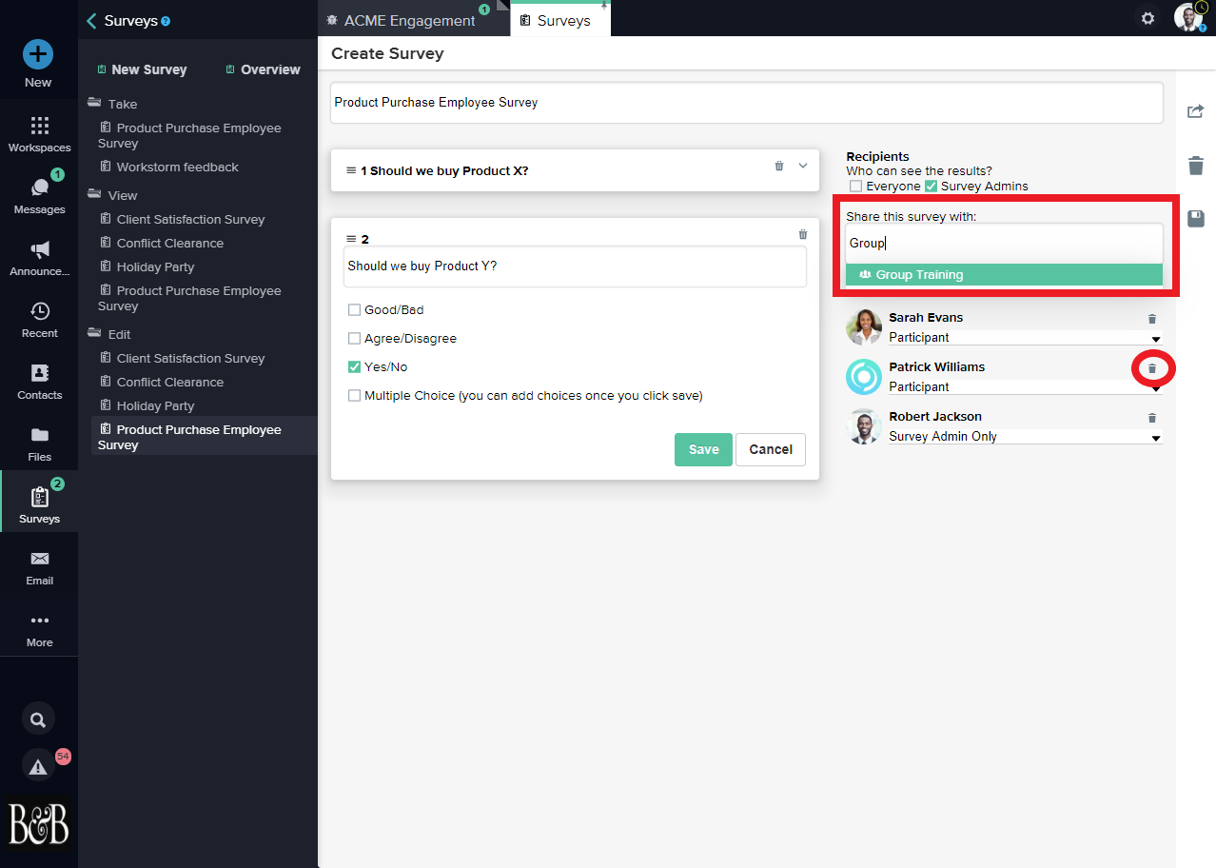Open Workstorm feedback under Take
The width and height of the screenshot is (1216, 868).
(x=169, y=167)
